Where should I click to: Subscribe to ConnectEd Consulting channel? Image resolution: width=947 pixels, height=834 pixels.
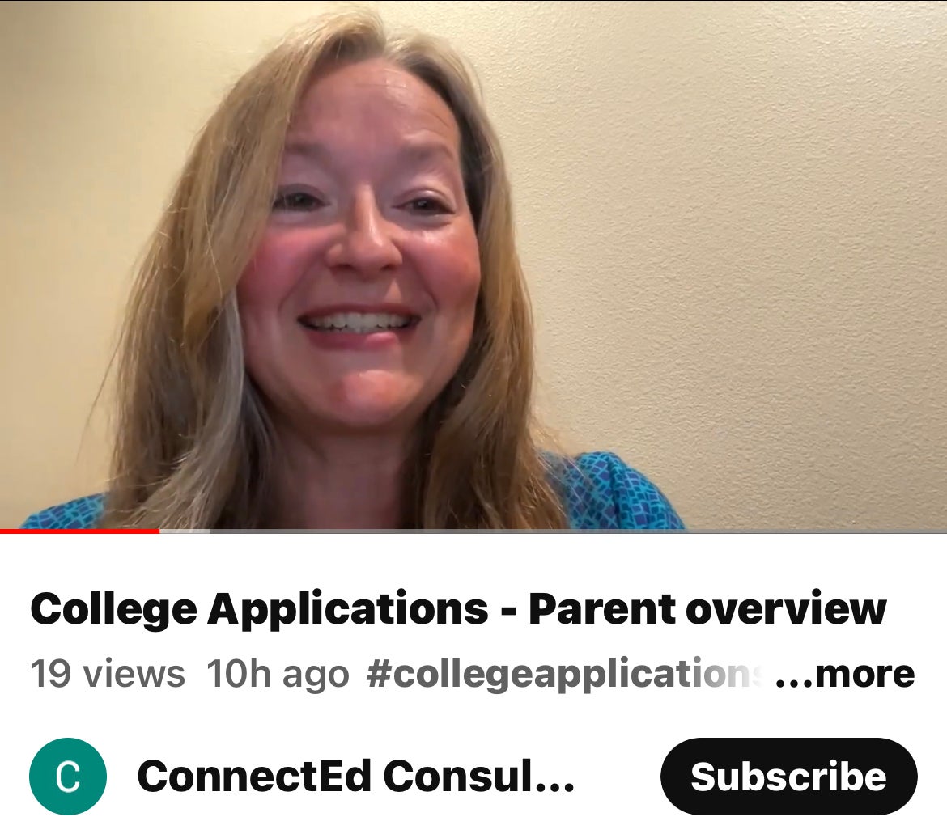tap(789, 776)
